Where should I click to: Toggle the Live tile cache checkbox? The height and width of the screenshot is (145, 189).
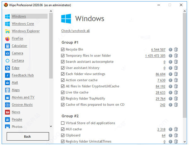(63, 93)
